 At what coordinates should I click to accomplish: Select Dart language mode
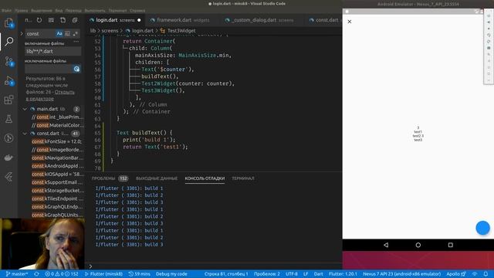319,274
